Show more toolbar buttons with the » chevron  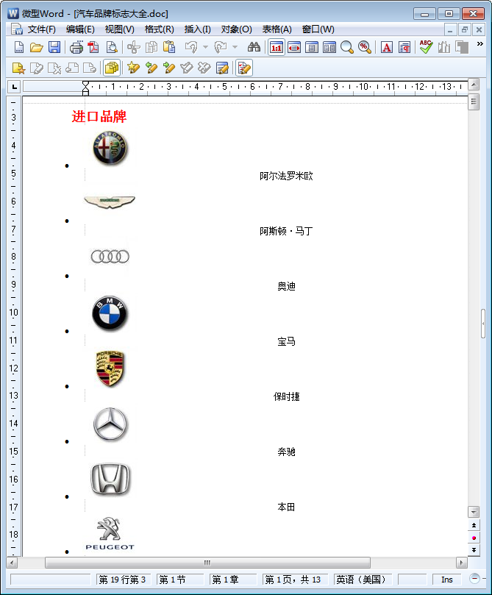[x=479, y=44]
